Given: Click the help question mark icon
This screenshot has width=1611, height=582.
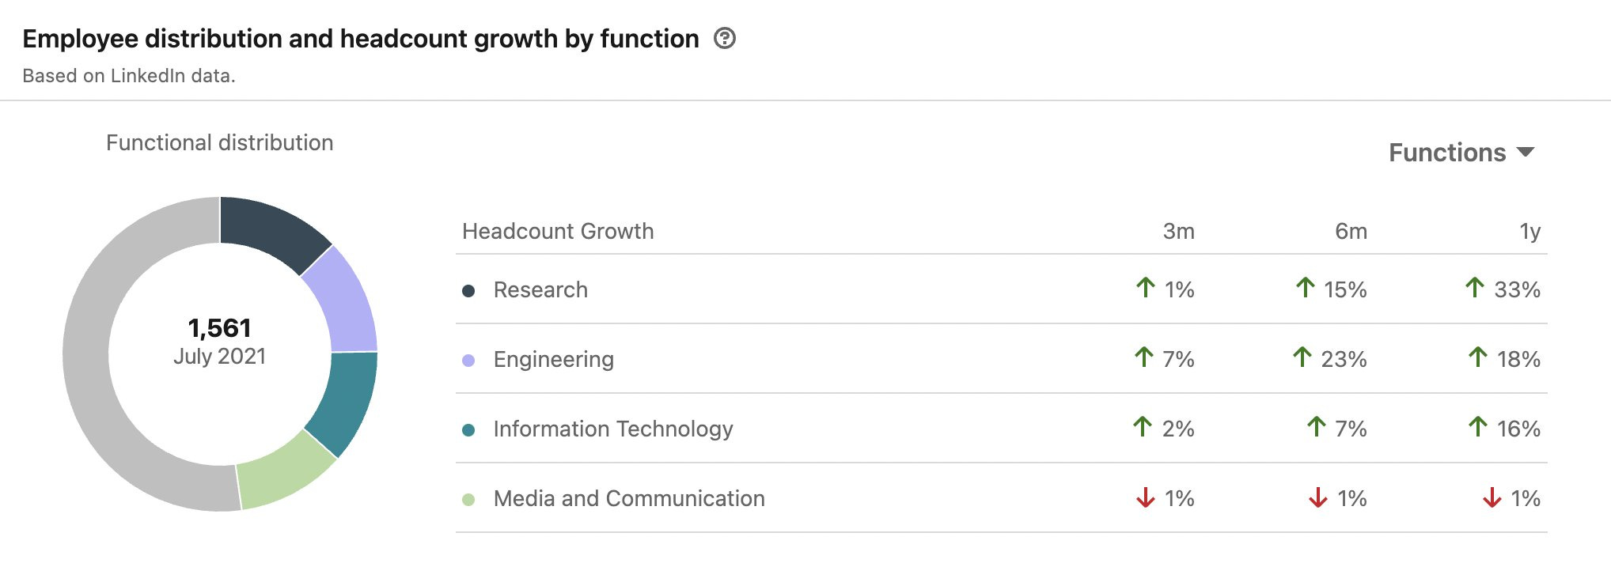Looking at the screenshot, I should pos(724,39).
